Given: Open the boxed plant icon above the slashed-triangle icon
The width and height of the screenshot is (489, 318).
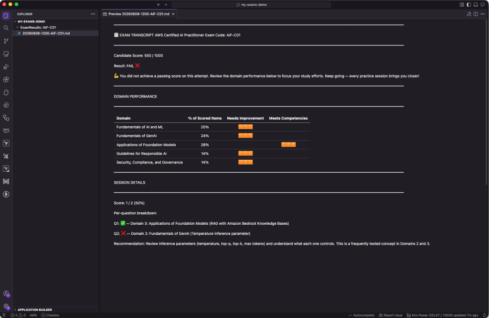Looking at the screenshot, I should pyautogui.click(x=6, y=143).
